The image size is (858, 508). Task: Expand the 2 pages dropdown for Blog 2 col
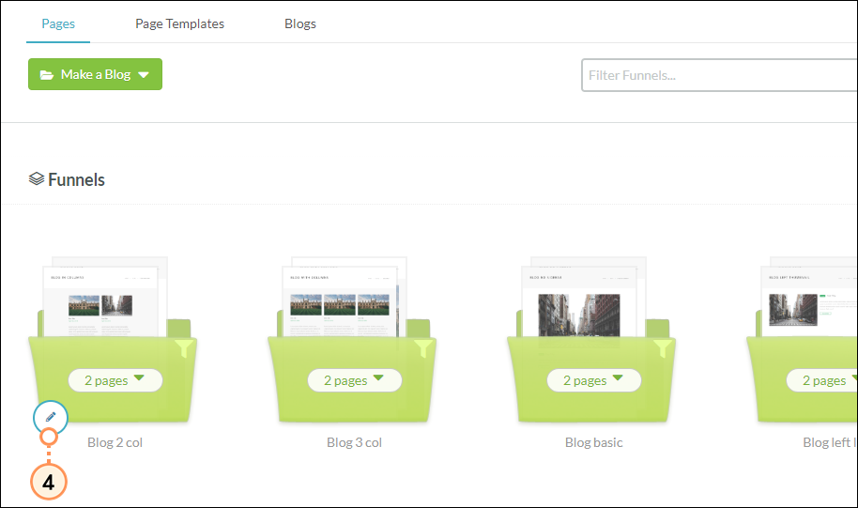[x=115, y=380]
